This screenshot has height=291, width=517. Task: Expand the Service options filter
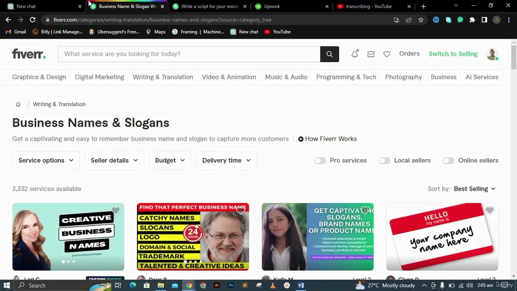tap(46, 160)
